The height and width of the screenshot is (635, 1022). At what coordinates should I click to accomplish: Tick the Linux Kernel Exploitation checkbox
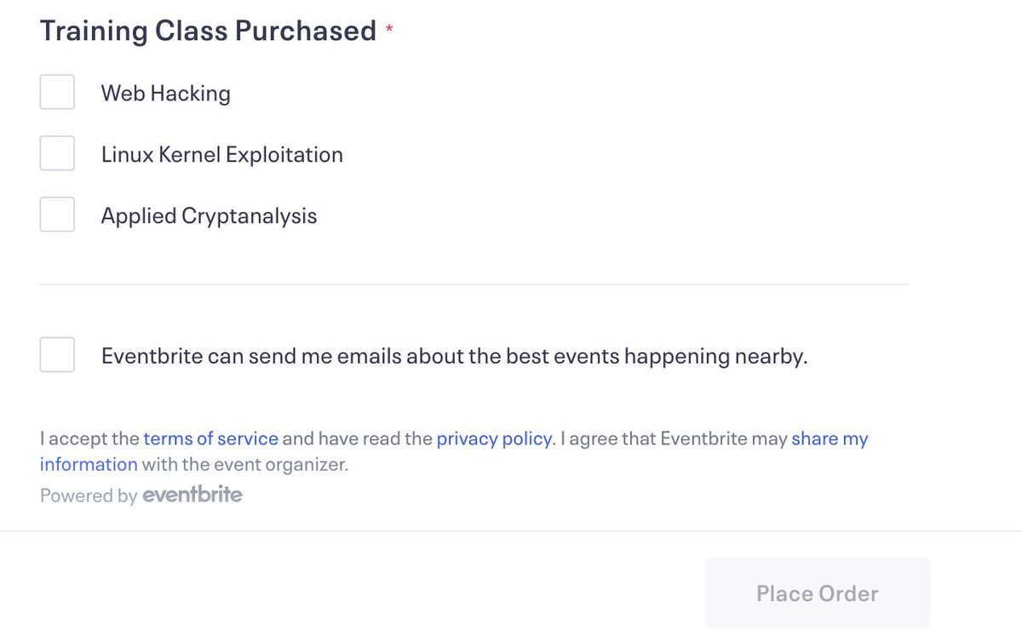[57, 153]
